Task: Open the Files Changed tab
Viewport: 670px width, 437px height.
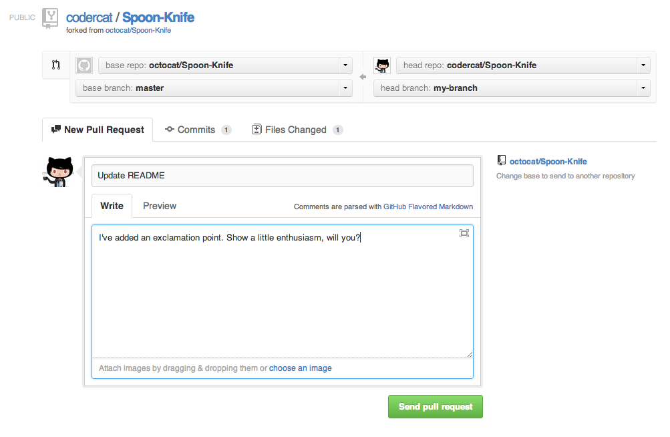Action: pyautogui.click(x=297, y=129)
